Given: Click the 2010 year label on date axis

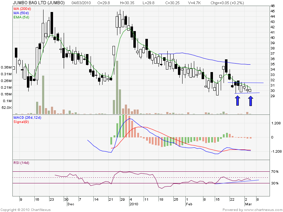Looking at the screenshot, I should tap(134, 204).
